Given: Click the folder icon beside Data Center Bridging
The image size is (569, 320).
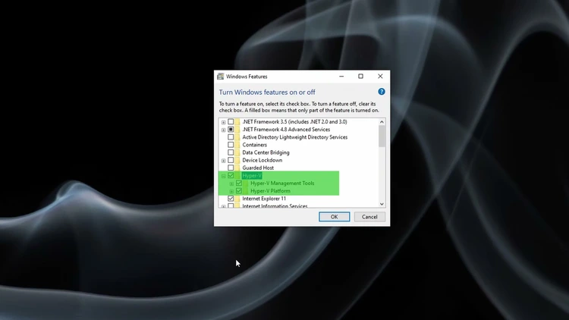Looking at the screenshot, I should [x=237, y=152].
